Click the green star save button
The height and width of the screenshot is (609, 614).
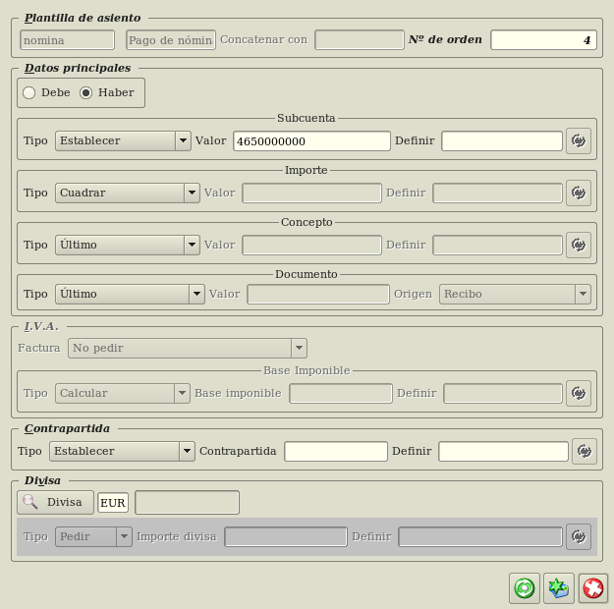coord(559,588)
